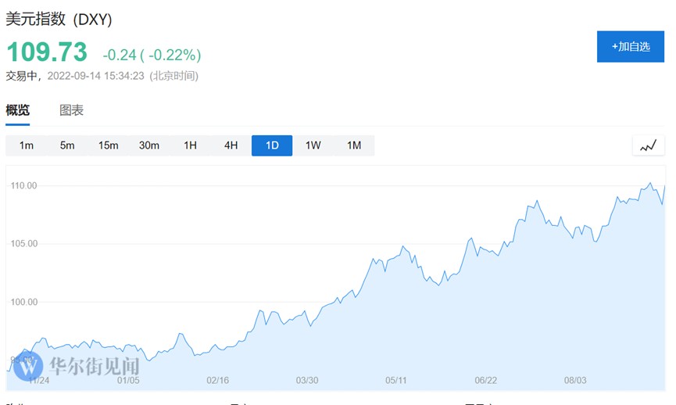Choose the 4H chart interval
This screenshot has height=405, width=676.
pos(231,145)
